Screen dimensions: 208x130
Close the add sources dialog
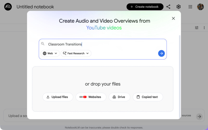coord(173,18)
